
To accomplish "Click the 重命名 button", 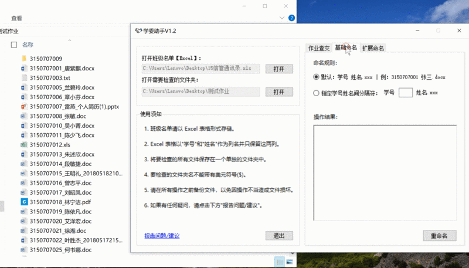I will point(439,235).
